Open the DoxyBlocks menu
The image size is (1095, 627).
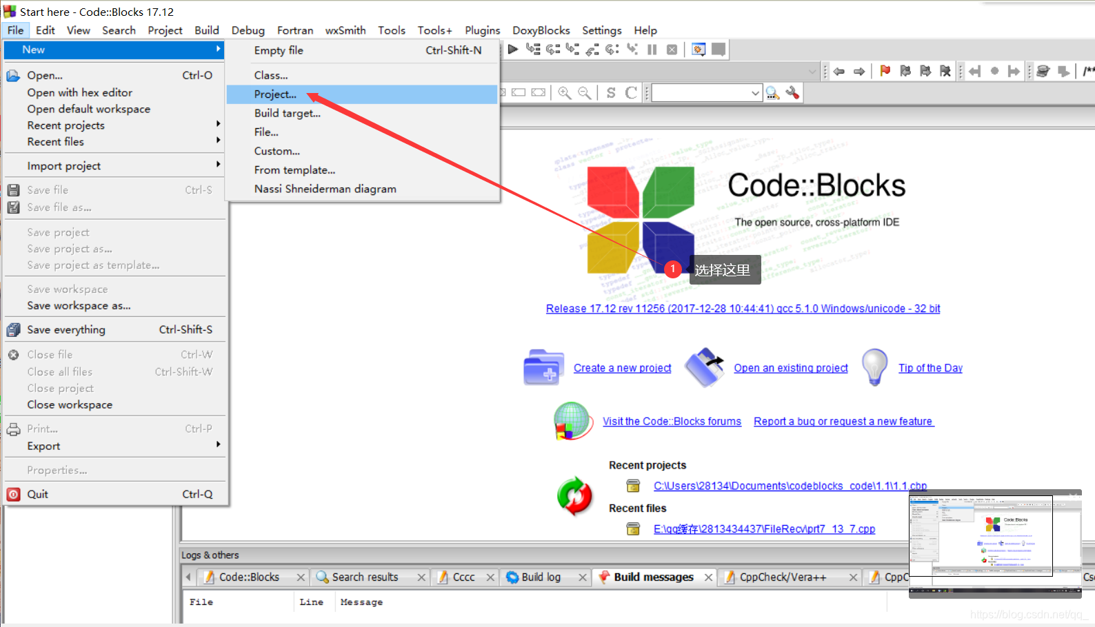coord(541,30)
